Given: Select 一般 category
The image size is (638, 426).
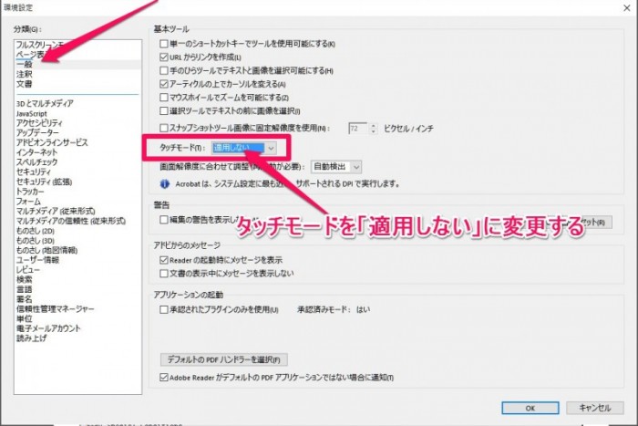Looking at the screenshot, I should coord(25,65).
